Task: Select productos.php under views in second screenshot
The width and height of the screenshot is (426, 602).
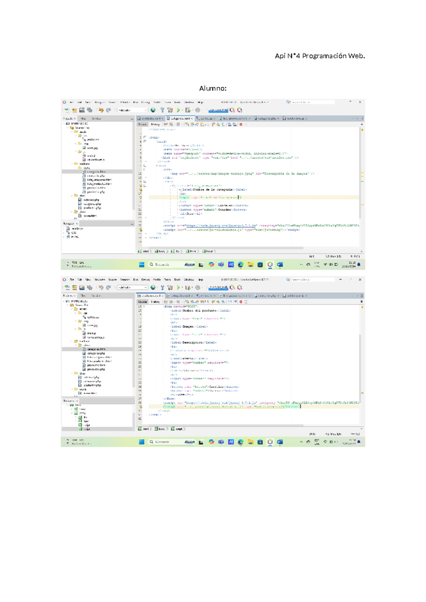Action: (x=94, y=370)
